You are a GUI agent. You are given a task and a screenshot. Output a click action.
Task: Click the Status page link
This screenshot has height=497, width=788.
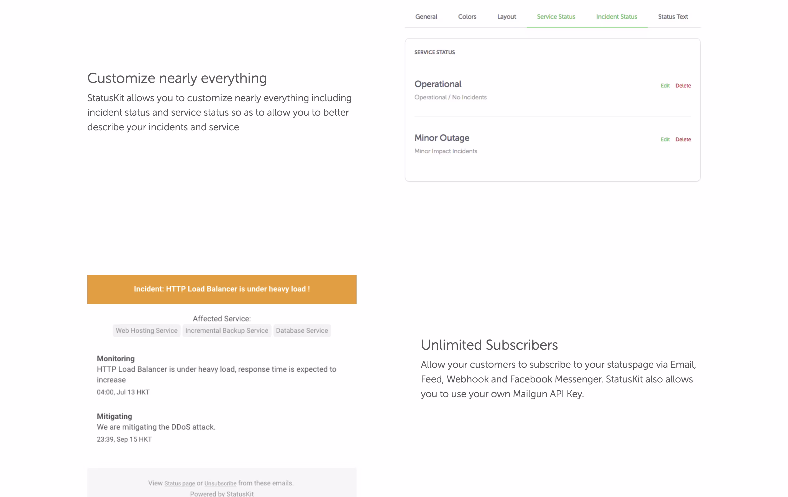(x=179, y=483)
